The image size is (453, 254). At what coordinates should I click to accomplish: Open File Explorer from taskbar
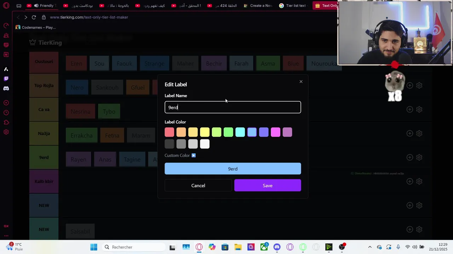tap(238, 247)
